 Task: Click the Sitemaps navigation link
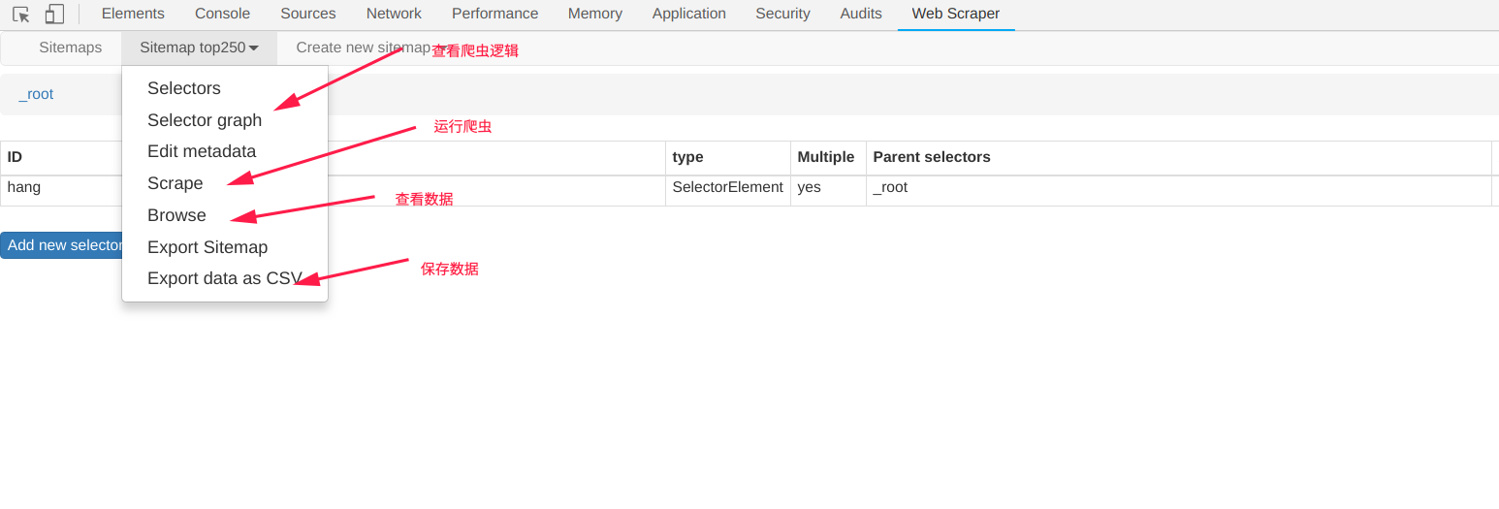pyautogui.click(x=70, y=48)
